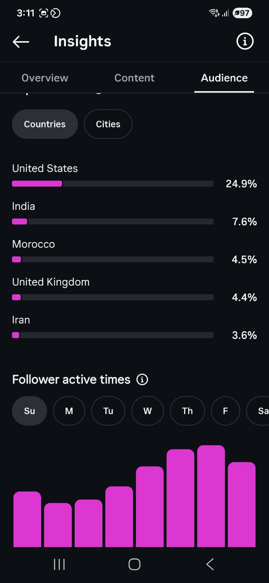
Task: Select Friday (F) day chip
Action: coord(226,411)
